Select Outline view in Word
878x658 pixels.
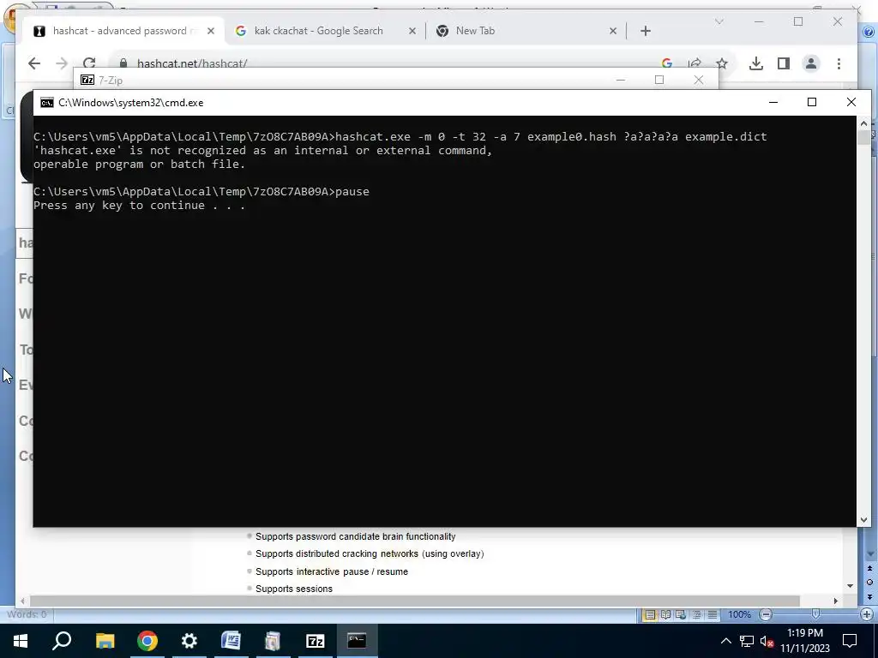coord(696,614)
